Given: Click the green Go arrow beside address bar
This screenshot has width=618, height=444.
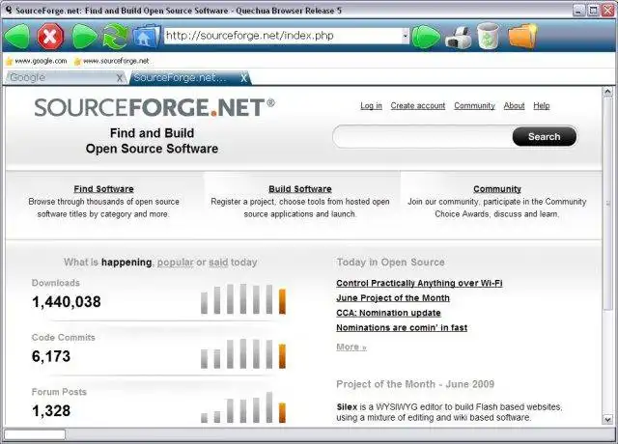Looking at the screenshot, I should tap(427, 37).
